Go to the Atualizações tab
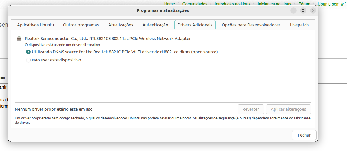Screen dimensions: 347x151 tap(120, 25)
